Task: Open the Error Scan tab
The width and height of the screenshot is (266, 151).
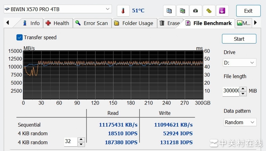Action: (x=92, y=23)
